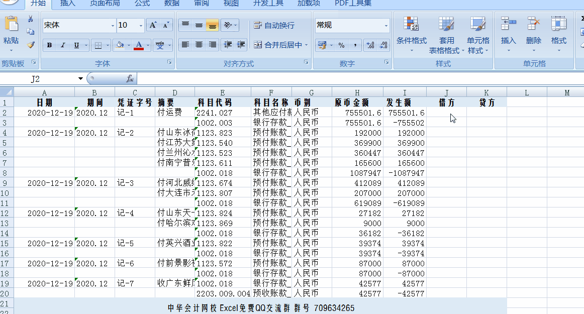Image resolution: width=584 pixels, height=314 pixels.
Task: Switch to the 视图 ribbon tab
Action: pyautogui.click(x=231, y=4)
